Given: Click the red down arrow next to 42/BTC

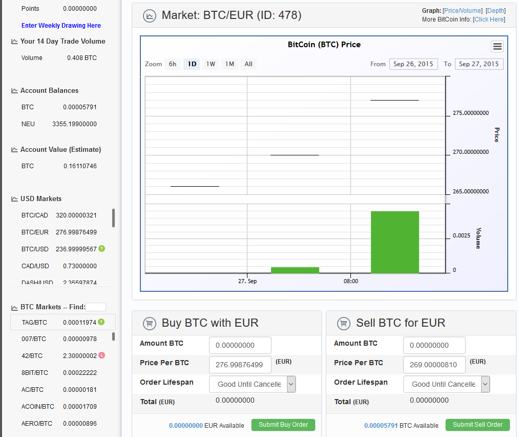Looking at the screenshot, I should [x=101, y=355].
